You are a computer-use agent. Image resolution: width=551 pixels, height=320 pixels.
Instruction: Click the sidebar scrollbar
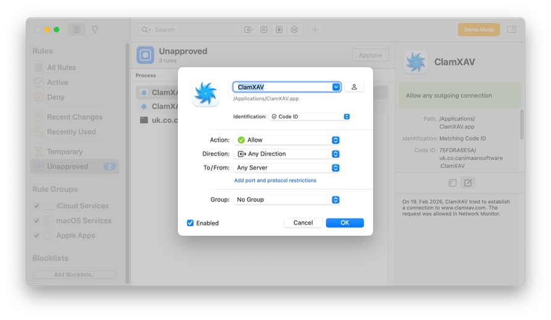click(x=127, y=163)
